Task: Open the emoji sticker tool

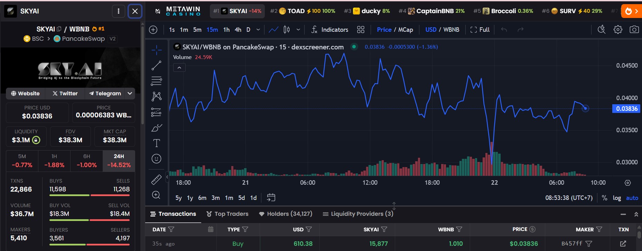Action: [x=156, y=159]
